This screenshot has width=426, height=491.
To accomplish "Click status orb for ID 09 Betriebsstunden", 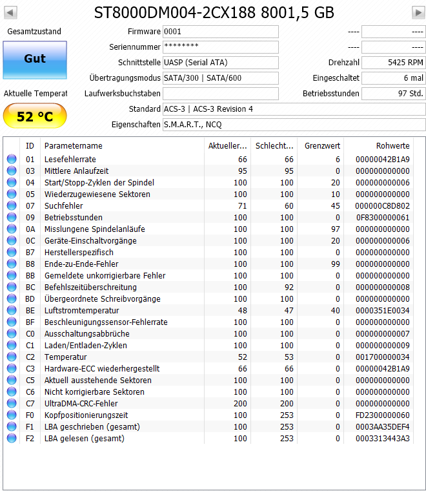I will [12, 217].
